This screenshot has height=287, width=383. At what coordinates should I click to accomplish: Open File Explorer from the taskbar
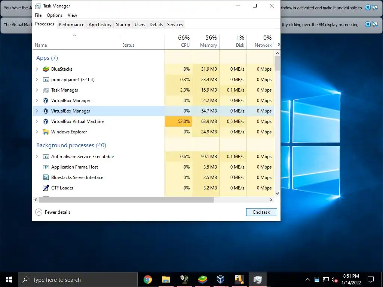pos(166,280)
